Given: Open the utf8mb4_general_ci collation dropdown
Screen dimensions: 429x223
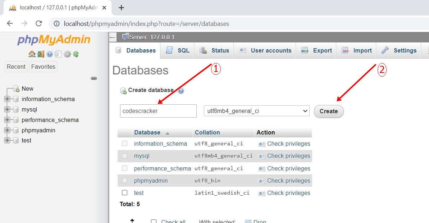Looking at the screenshot, I should pyautogui.click(x=256, y=111).
